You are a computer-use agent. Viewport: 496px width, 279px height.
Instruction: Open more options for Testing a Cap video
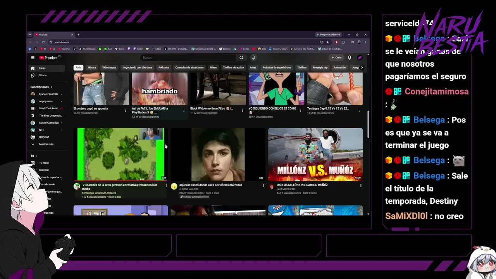coord(359,110)
